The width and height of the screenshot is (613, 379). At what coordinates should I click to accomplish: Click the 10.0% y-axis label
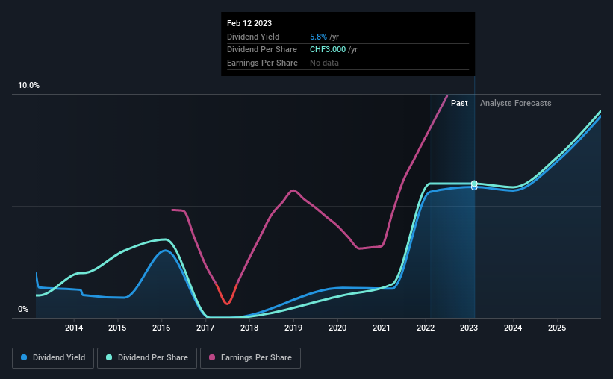click(x=28, y=86)
